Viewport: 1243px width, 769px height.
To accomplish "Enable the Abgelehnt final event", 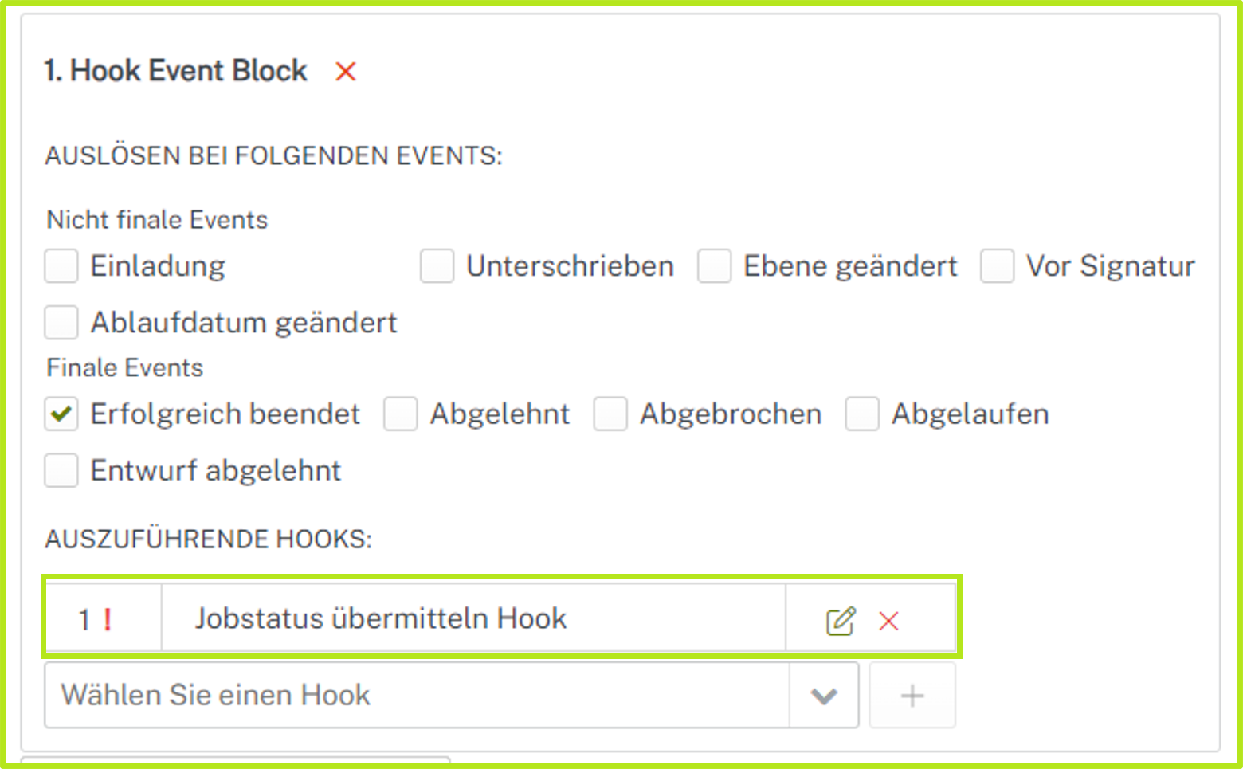I will pyautogui.click(x=401, y=414).
